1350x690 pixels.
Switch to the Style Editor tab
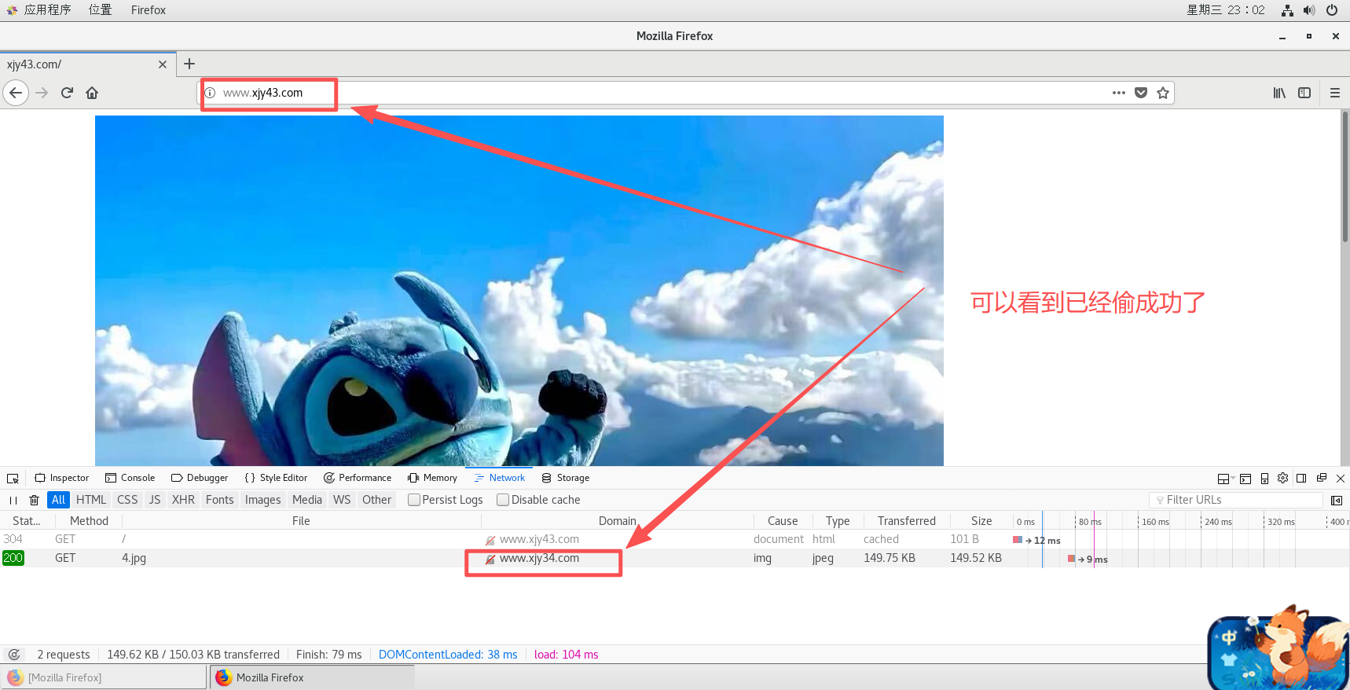(276, 478)
